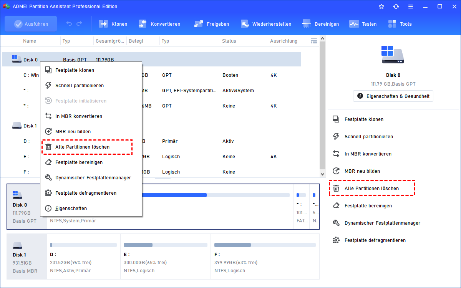Select Disk 0 row in partition list
461x288 pixels.
pos(152,60)
